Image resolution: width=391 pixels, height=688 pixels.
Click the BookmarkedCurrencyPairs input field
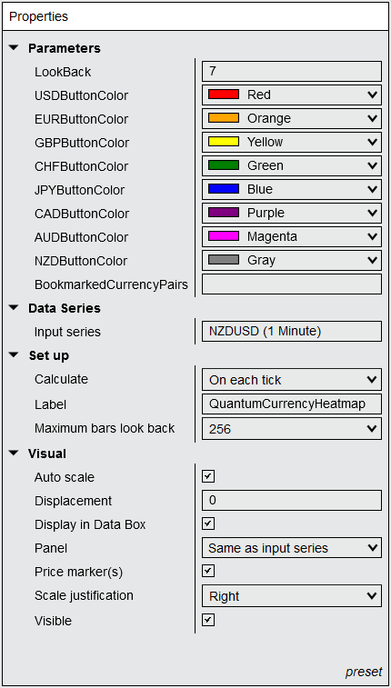[x=292, y=284]
